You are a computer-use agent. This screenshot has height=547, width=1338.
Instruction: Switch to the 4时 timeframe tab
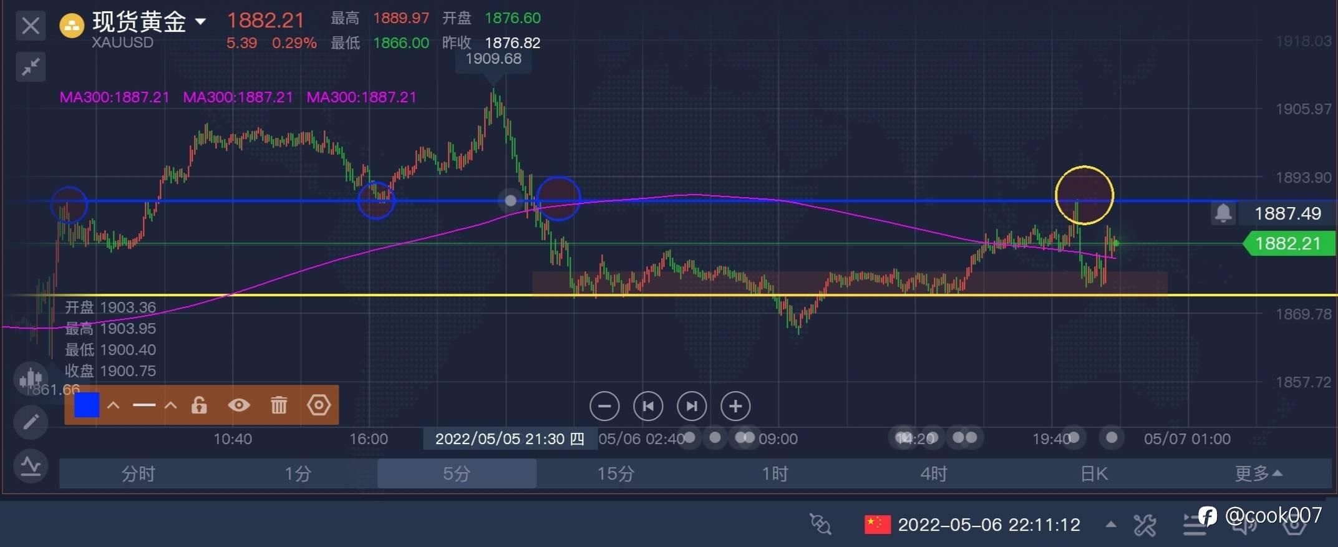point(934,474)
